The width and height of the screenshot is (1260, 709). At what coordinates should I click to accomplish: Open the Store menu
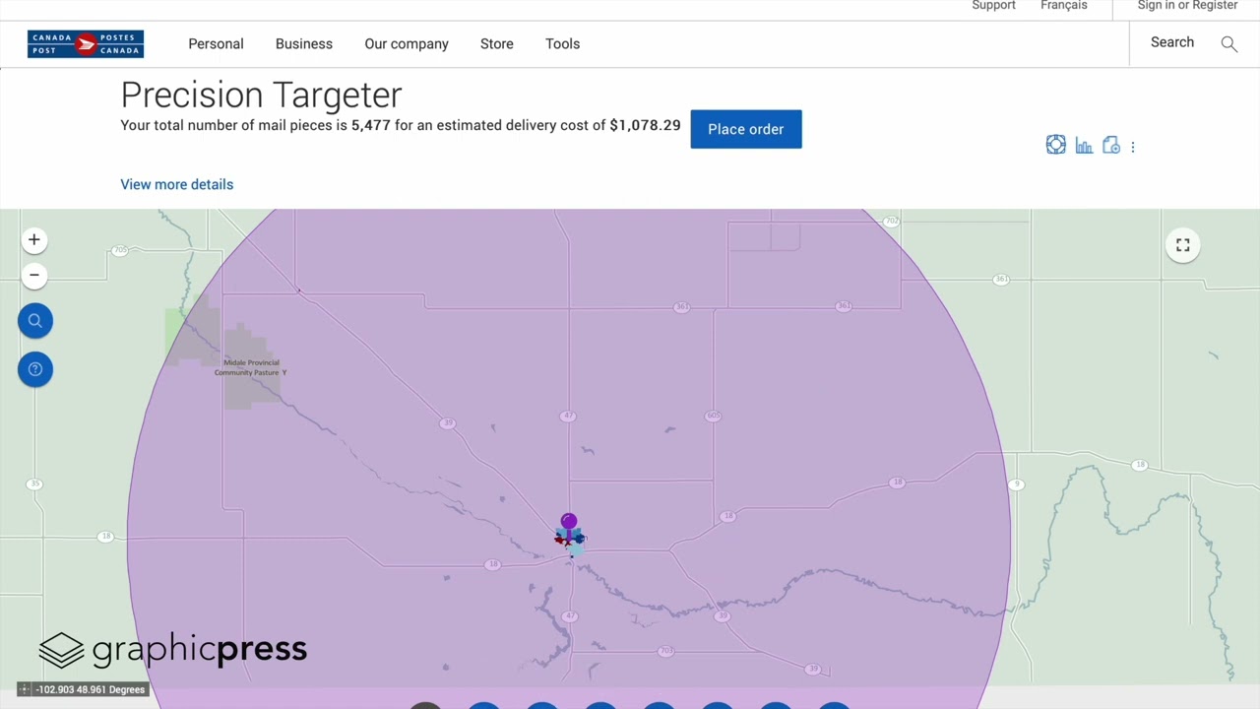pyautogui.click(x=497, y=43)
